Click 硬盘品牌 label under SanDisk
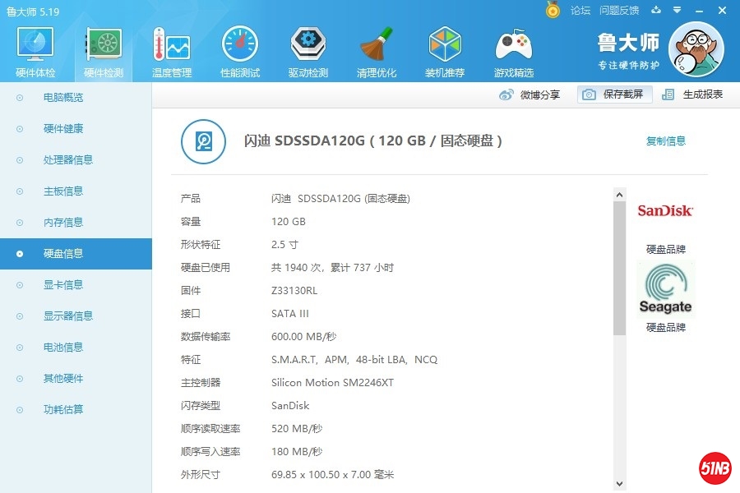 coord(665,249)
